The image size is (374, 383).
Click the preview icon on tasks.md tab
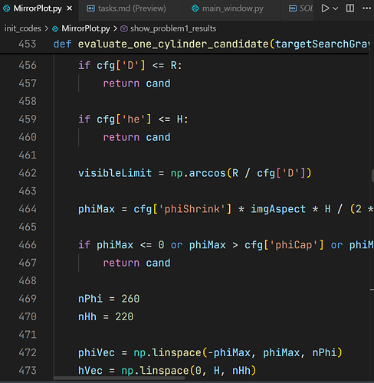(x=90, y=8)
